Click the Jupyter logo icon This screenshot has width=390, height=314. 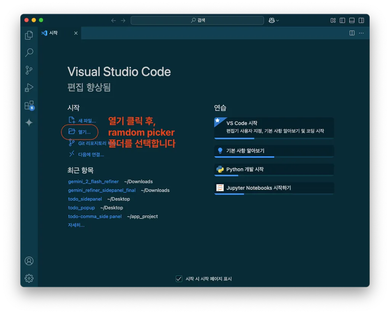point(220,187)
